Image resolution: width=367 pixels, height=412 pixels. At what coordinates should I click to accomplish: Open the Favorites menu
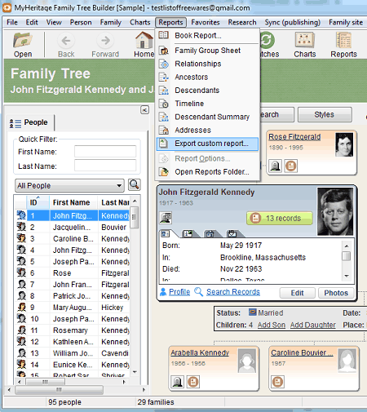[x=206, y=22]
